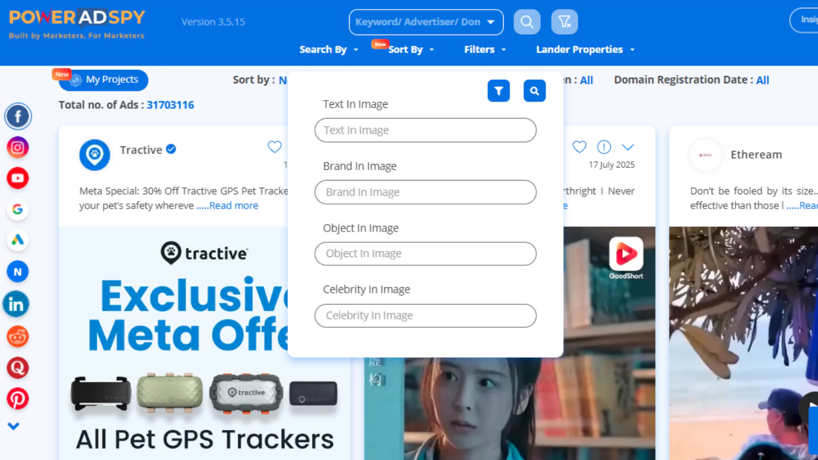Select the Google Ads platform icon
Viewport: 818px width, 460px height.
click(x=18, y=240)
